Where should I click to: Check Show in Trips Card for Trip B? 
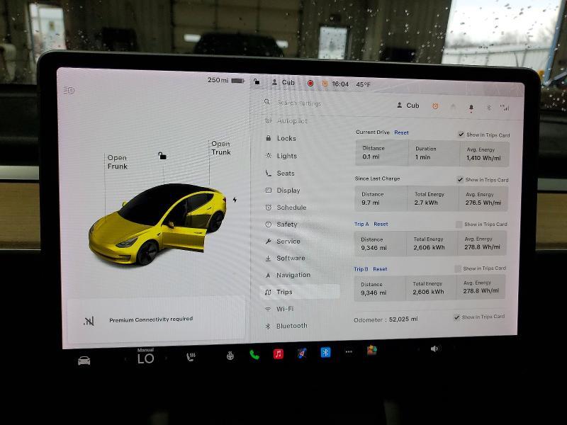pos(459,268)
